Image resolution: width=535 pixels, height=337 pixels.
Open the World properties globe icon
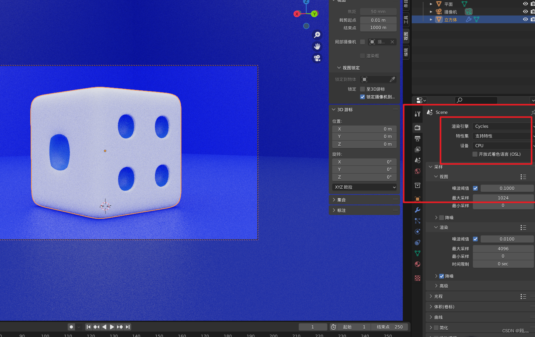click(418, 171)
